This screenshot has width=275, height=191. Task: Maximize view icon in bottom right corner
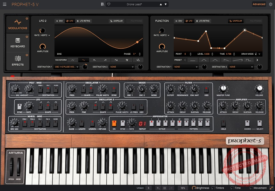pos(271,188)
